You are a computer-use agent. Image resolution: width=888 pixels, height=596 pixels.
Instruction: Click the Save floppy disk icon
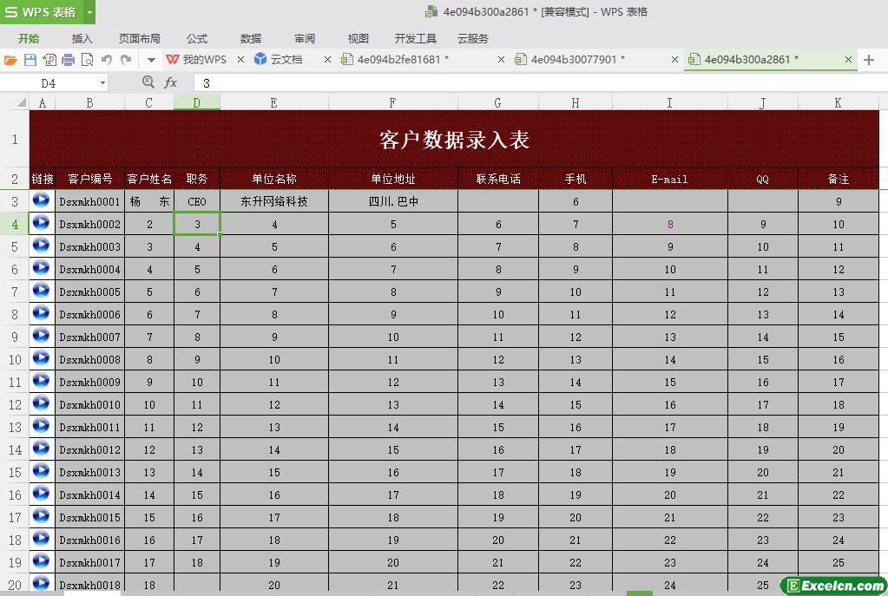tap(30, 60)
